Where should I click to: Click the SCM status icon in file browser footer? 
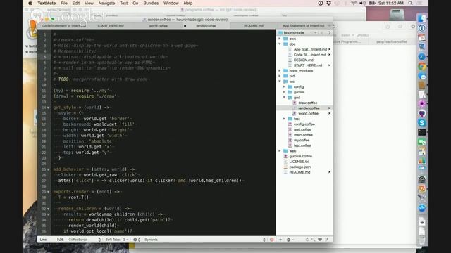click(x=327, y=240)
